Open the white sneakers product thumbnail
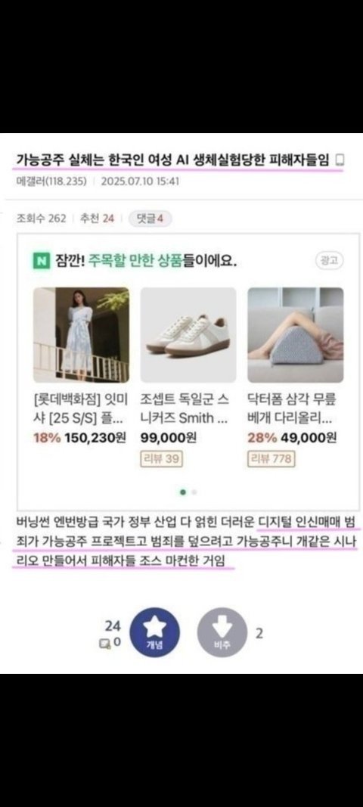363x807 pixels. click(x=188, y=334)
